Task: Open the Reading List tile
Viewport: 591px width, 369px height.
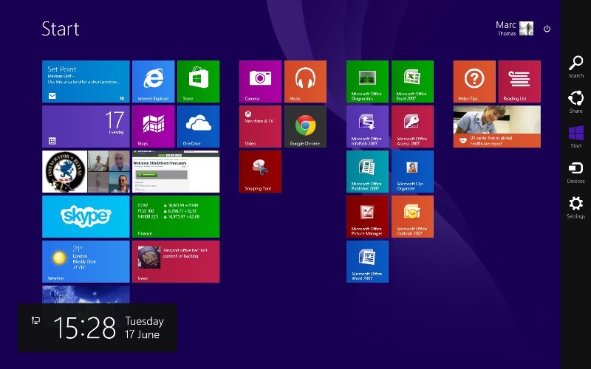Action: pos(519,81)
